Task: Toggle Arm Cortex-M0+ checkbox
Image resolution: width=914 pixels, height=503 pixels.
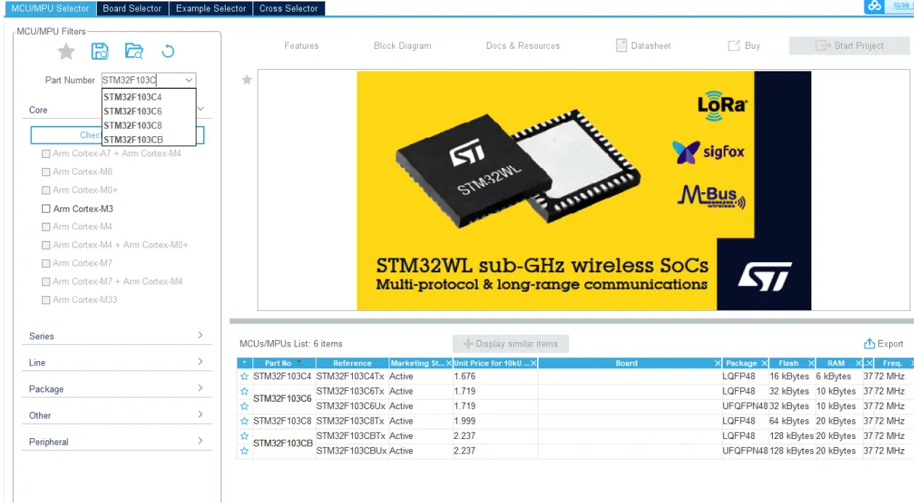Action: [x=46, y=190]
